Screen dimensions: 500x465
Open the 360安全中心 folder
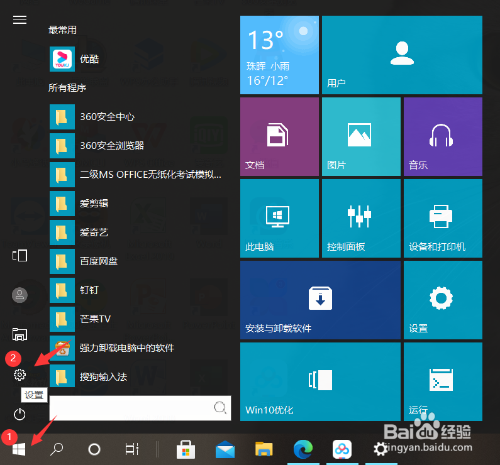pos(140,117)
